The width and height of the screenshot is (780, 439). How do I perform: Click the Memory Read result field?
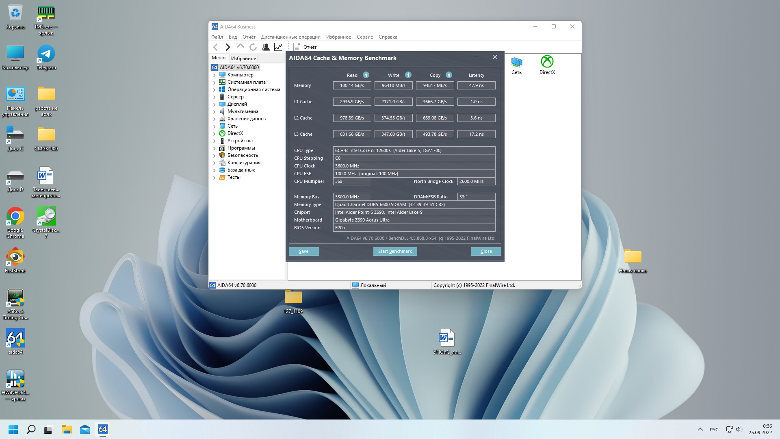click(352, 85)
